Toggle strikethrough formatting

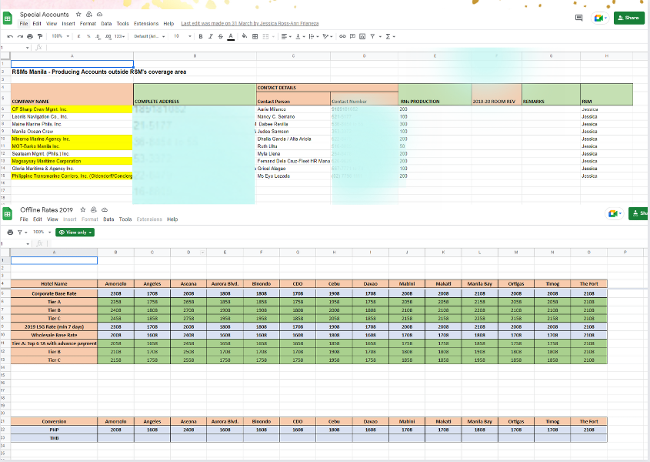(x=221, y=36)
